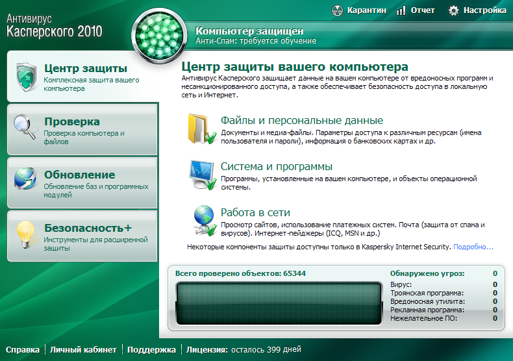
Task: Open Файлы и персональные данные section link
Action: (x=302, y=120)
